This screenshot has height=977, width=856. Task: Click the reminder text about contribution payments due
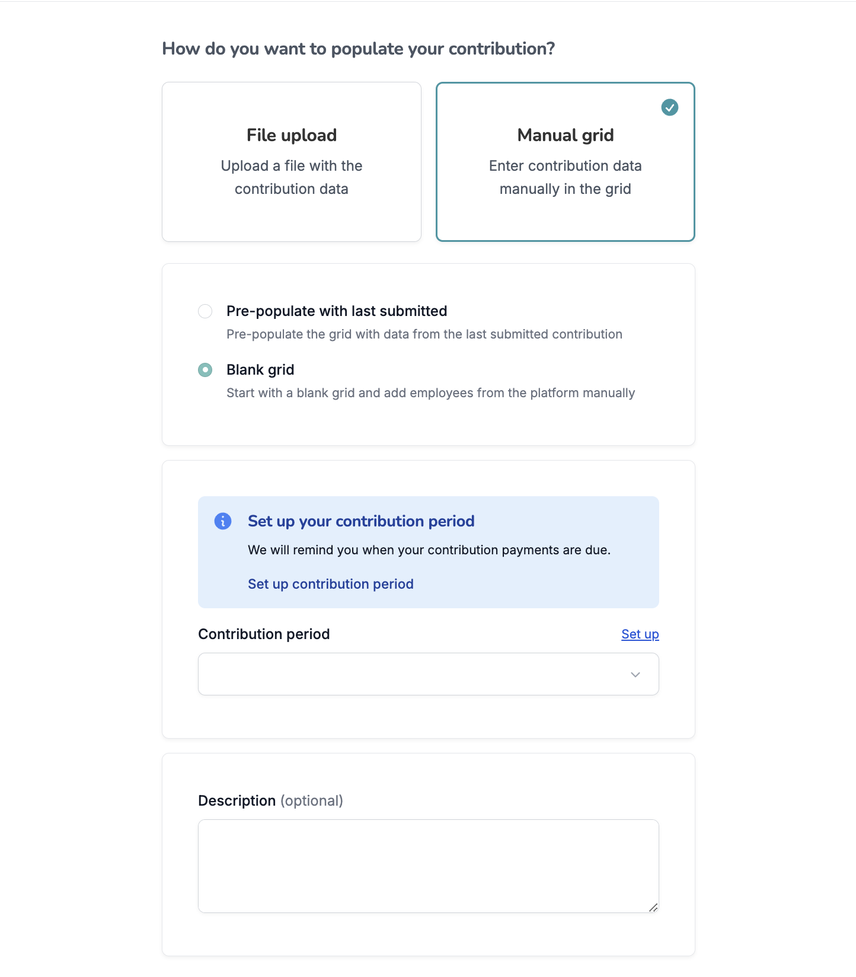coord(429,550)
